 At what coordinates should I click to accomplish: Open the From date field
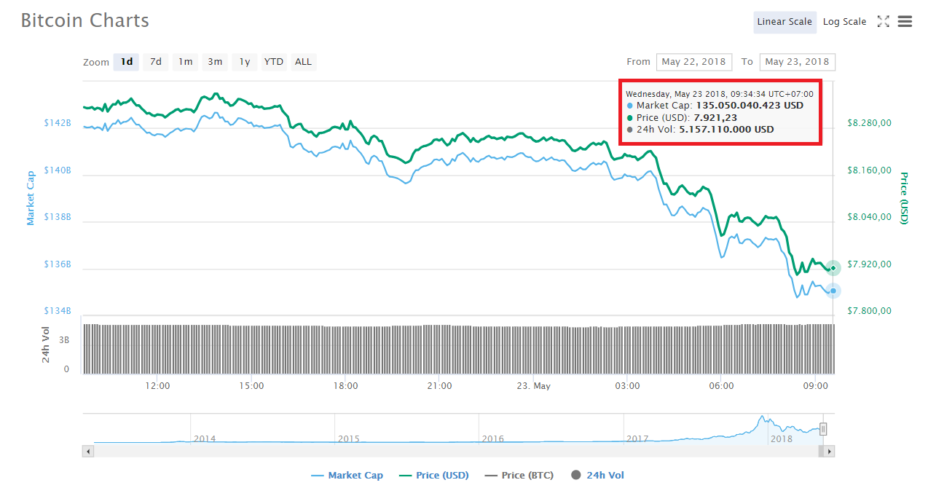tap(693, 62)
